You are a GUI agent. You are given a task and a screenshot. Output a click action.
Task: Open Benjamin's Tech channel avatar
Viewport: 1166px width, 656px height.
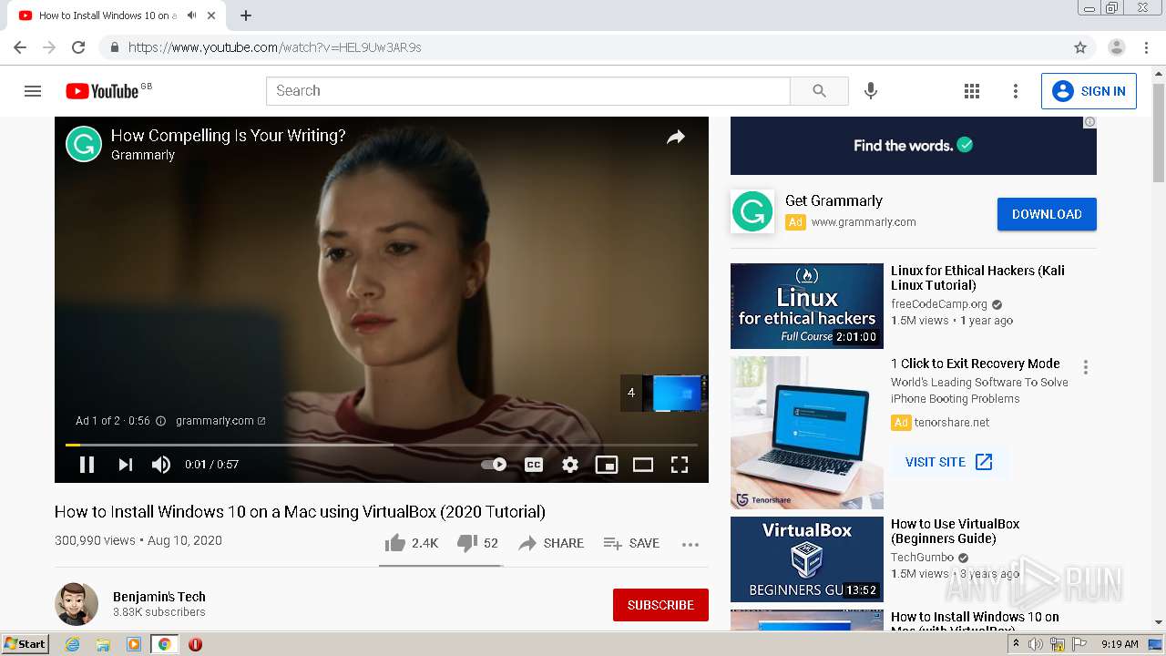coord(77,604)
